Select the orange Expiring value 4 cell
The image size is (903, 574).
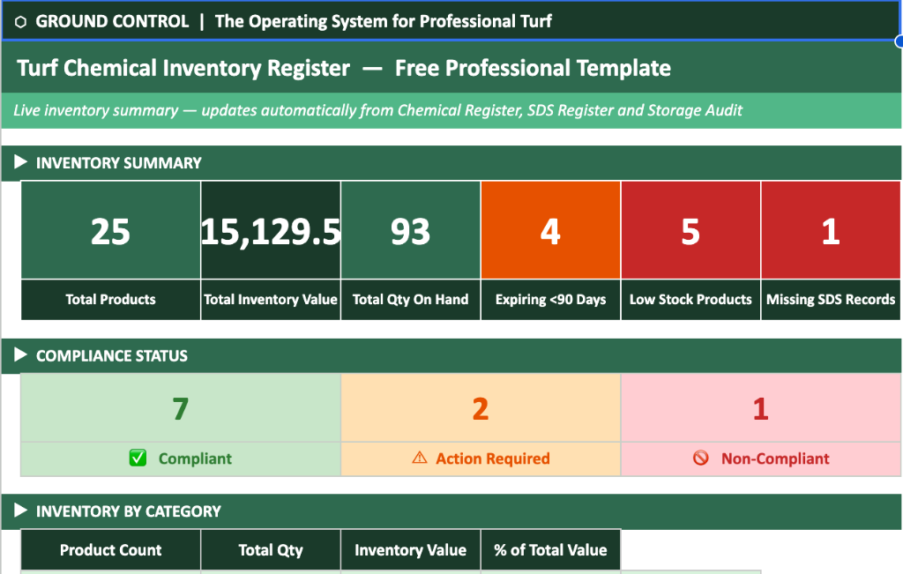pos(550,230)
